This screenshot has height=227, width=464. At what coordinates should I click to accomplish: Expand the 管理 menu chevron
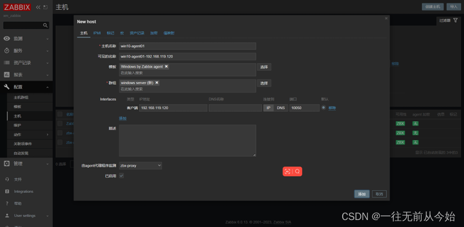pyautogui.click(x=47, y=164)
